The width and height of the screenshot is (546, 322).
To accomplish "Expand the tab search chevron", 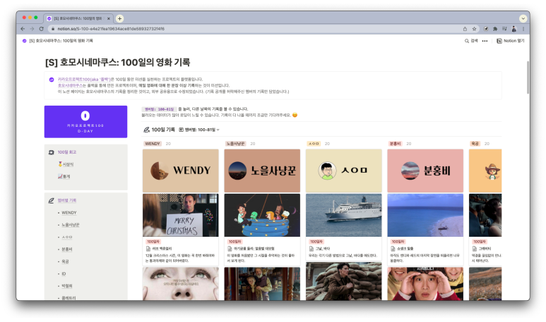I will tap(523, 18).
